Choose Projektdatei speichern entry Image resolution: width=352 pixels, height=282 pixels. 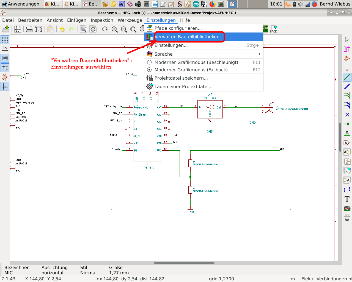[204, 78]
